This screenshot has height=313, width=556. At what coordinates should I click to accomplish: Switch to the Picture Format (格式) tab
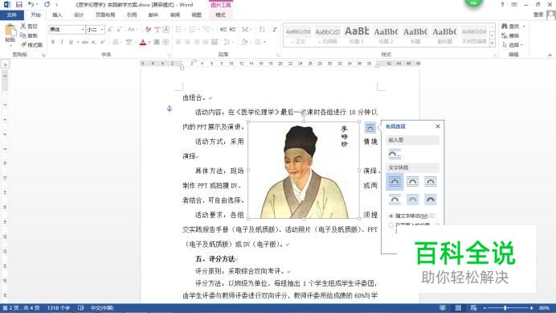pyautogui.click(x=221, y=15)
